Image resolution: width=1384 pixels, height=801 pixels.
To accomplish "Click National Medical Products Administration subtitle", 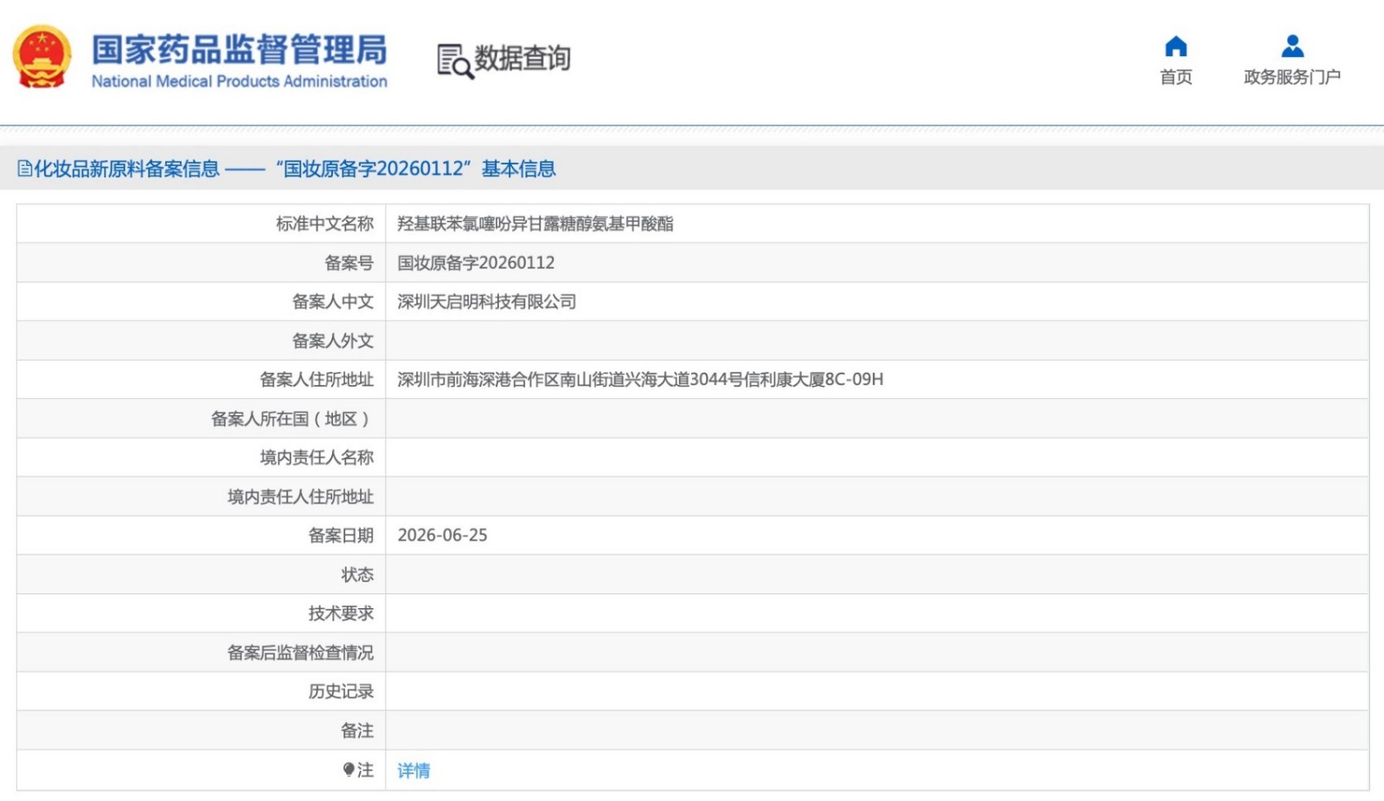I will tap(240, 81).
